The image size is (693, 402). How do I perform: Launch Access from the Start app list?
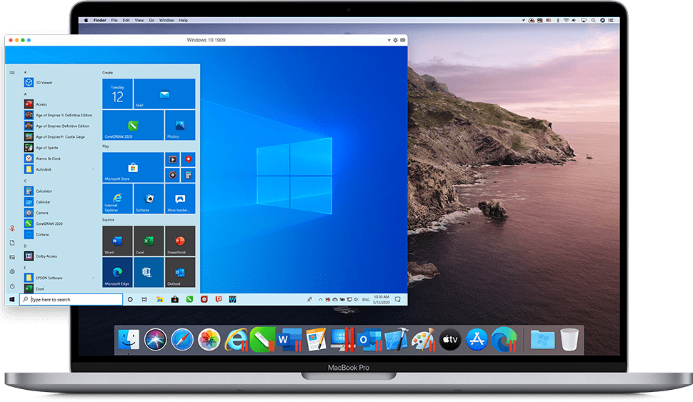(36, 104)
